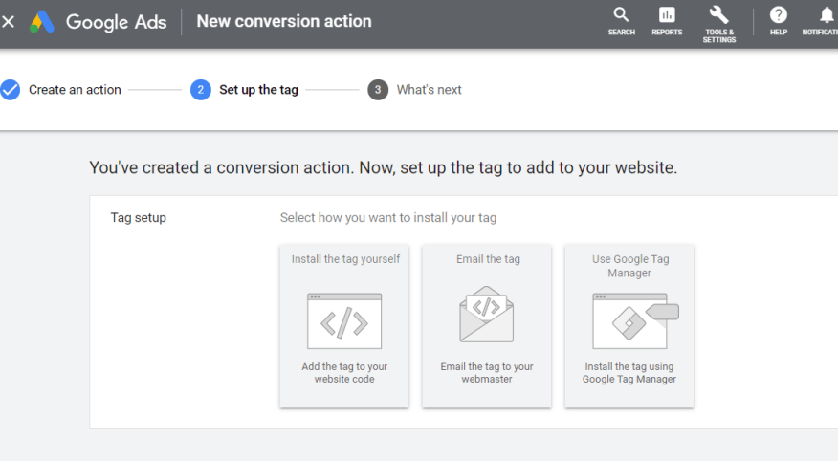
Task: Click the envelope with code icon
Action: click(486, 314)
